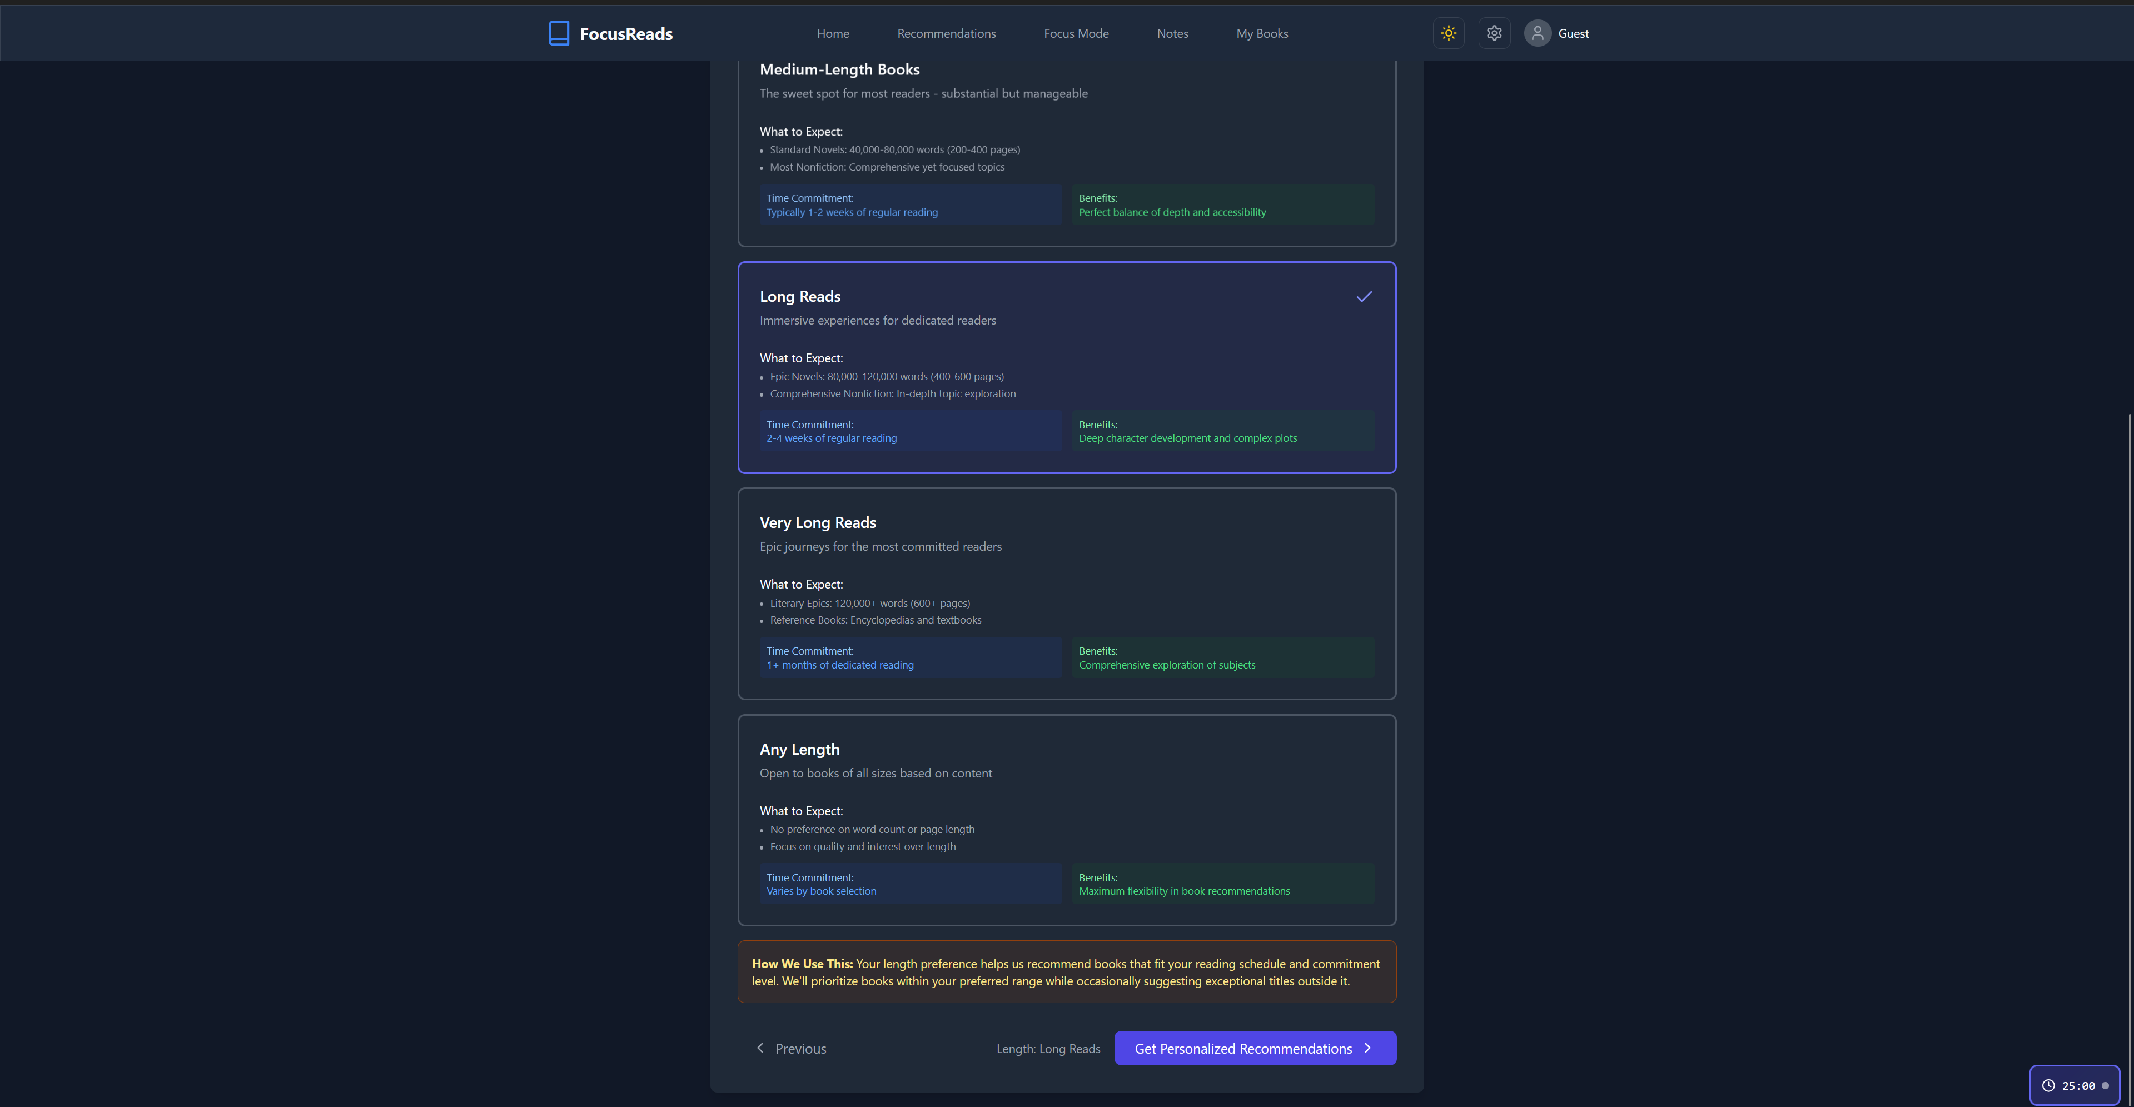Click the clock icon in timer widget

(2048, 1085)
